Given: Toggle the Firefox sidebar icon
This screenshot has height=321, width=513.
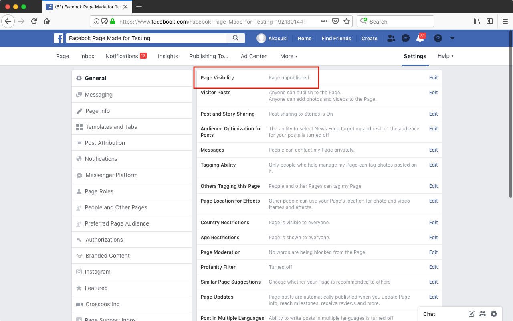Looking at the screenshot, I should tap(490, 21).
